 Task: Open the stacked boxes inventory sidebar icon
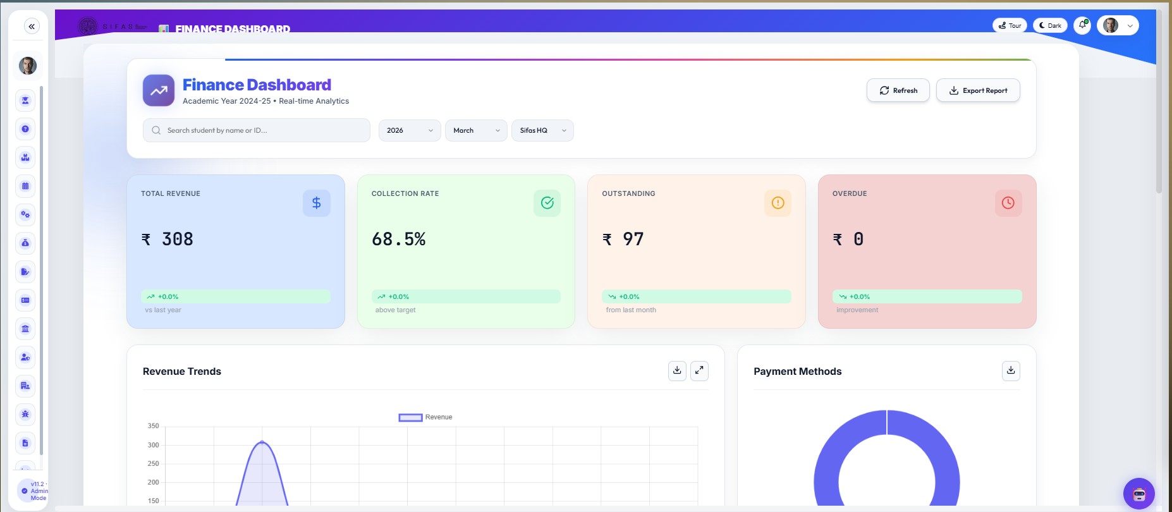click(x=25, y=157)
